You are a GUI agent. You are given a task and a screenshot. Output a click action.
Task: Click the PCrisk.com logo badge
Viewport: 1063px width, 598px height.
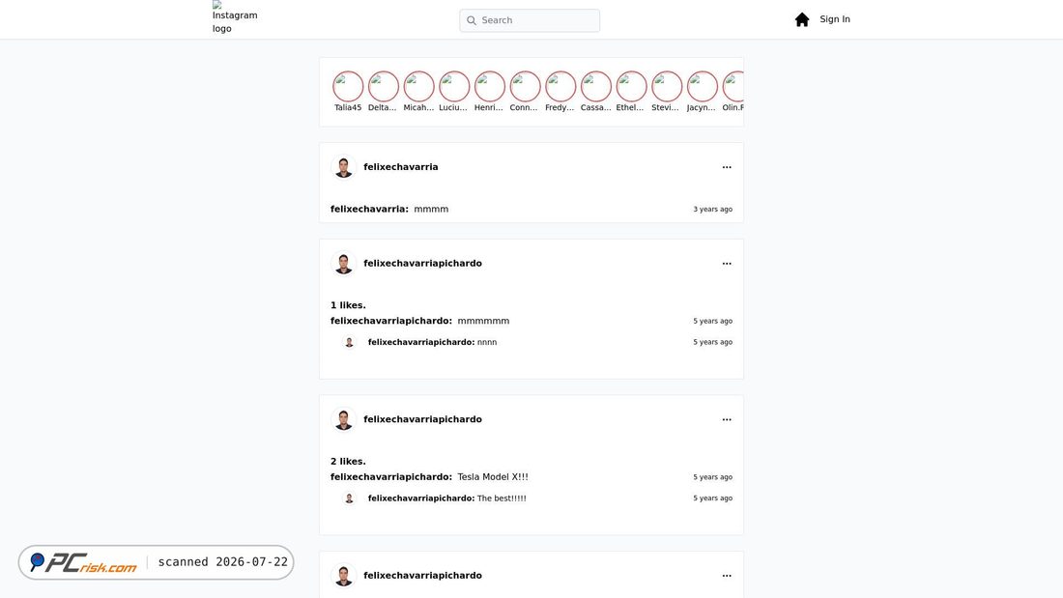[84, 562]
